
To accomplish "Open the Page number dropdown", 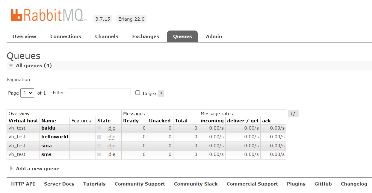I will (x=27, y=93).
